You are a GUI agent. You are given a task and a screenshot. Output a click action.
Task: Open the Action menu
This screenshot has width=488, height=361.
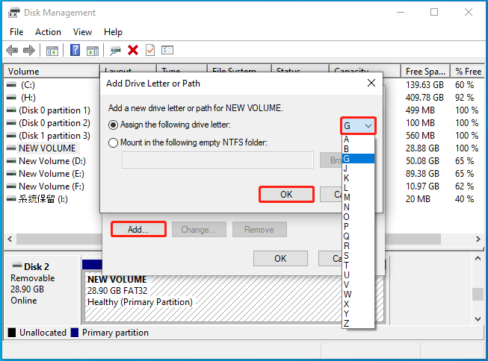point(48,32)
